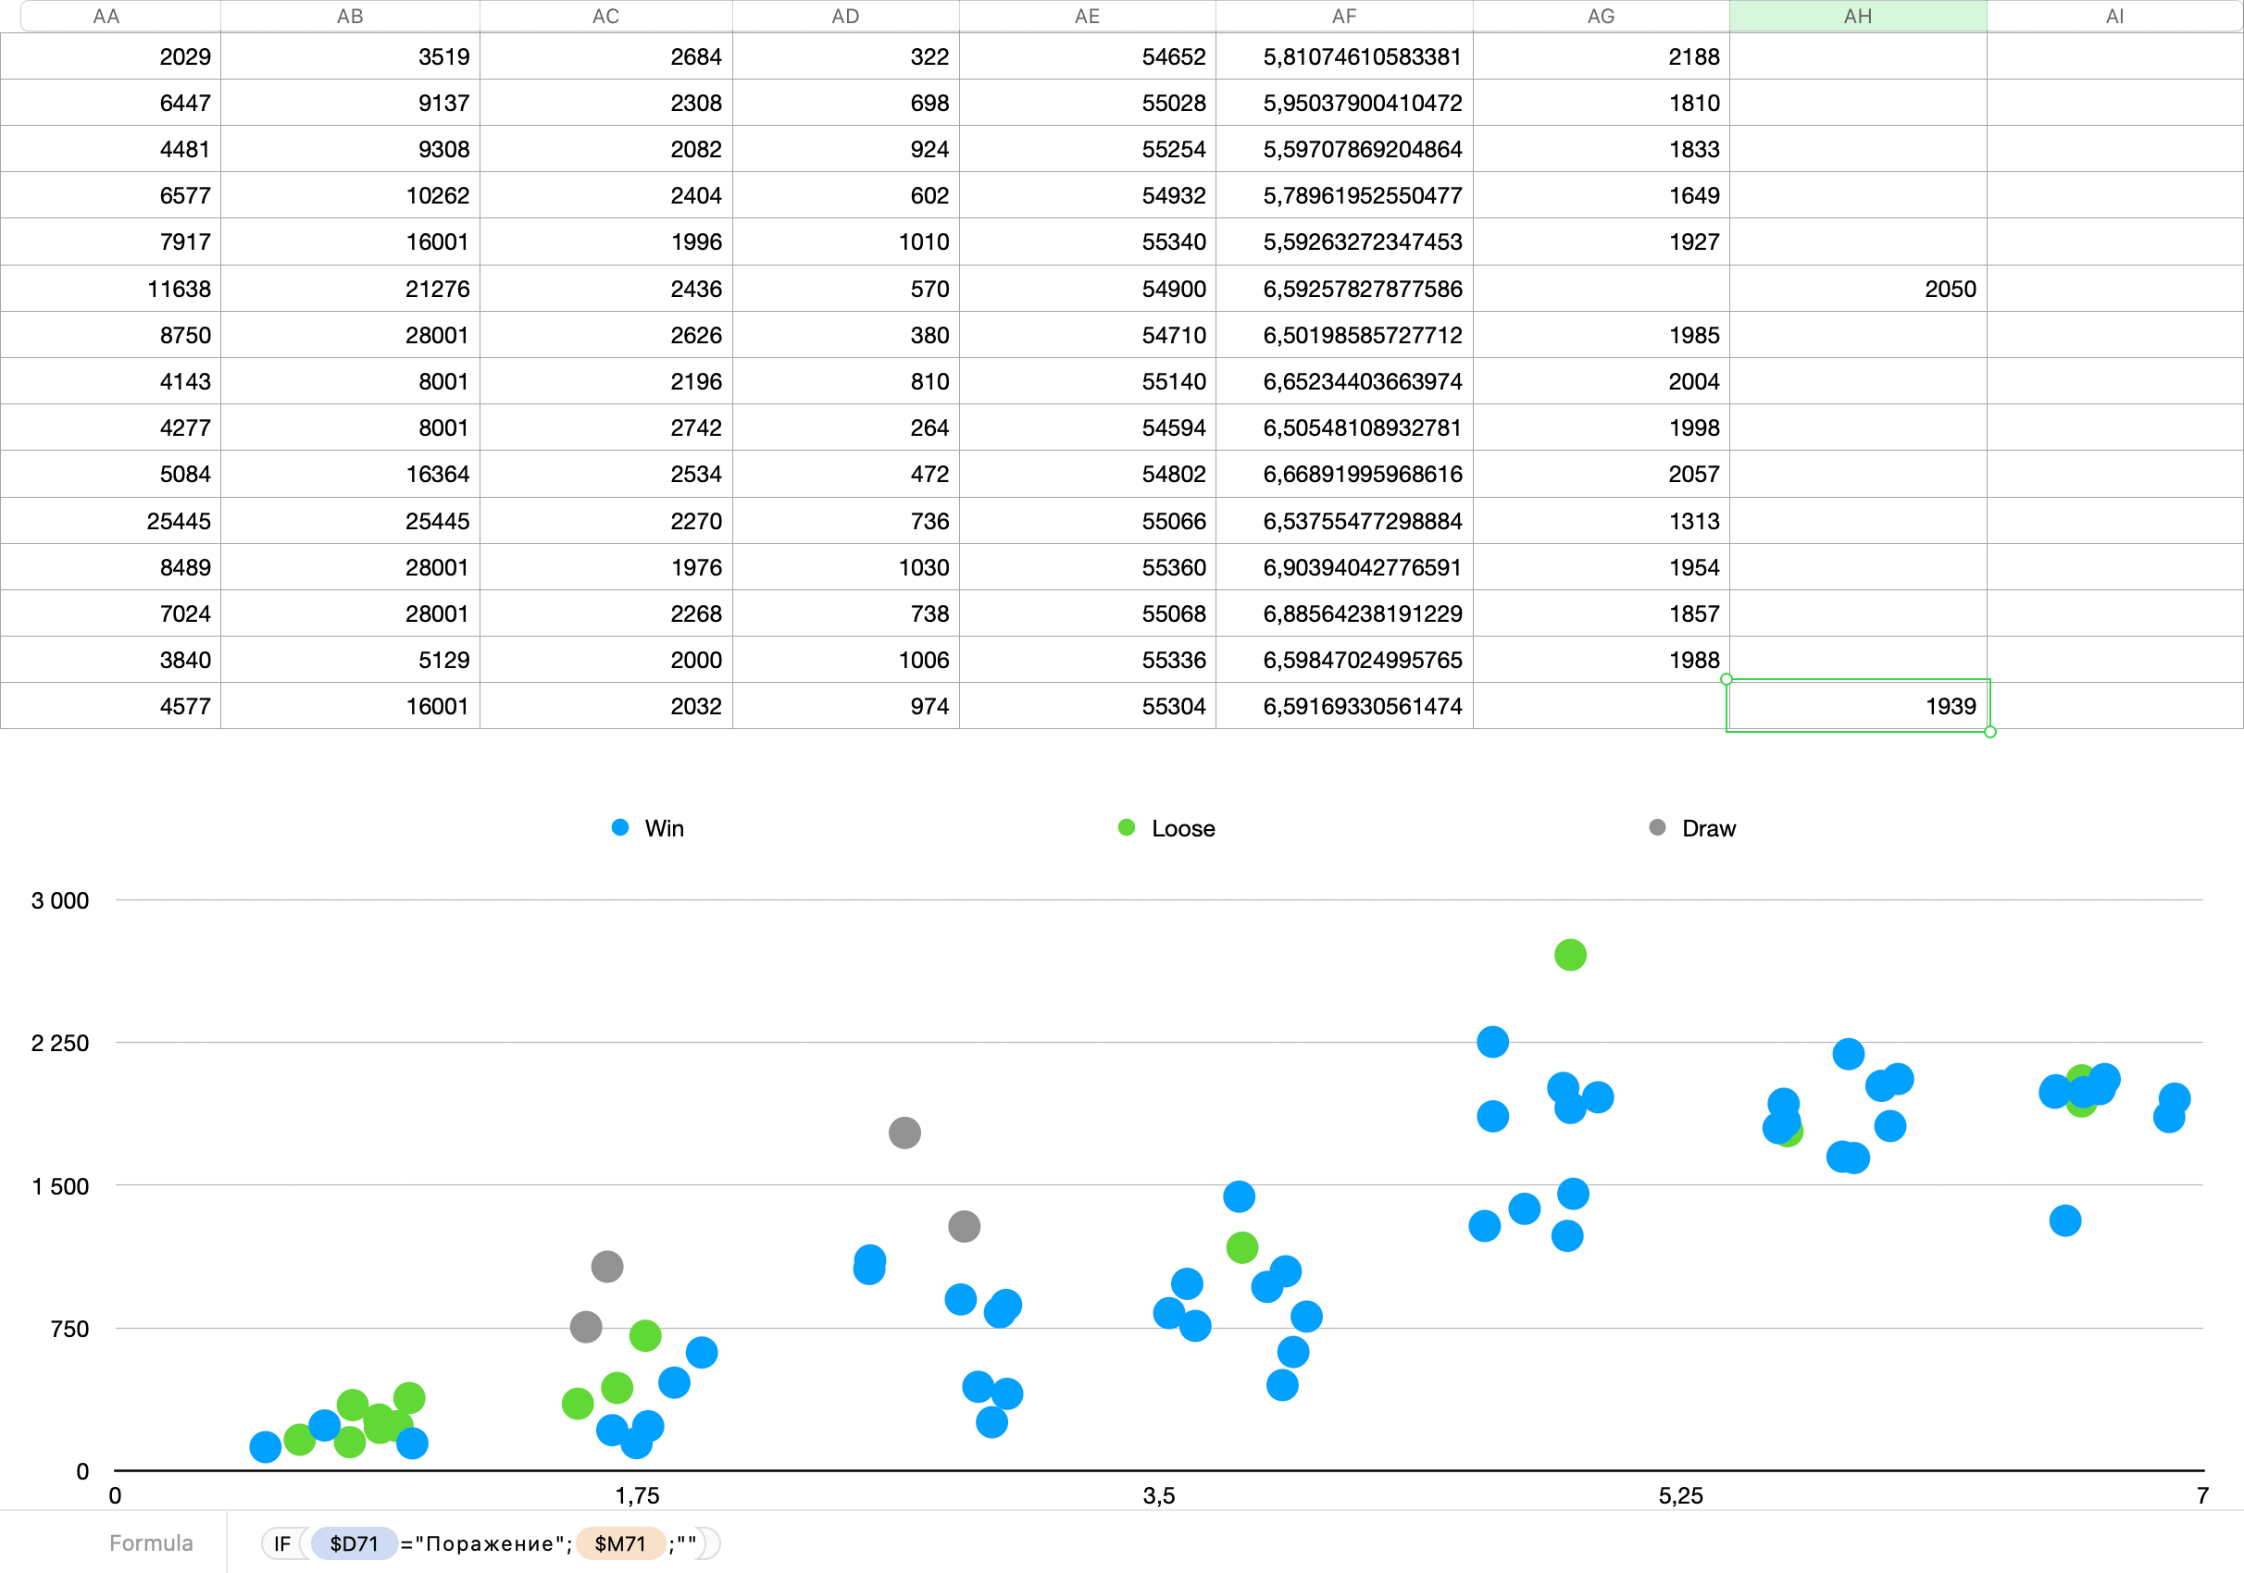Select cell 55304 in column AE
This screenshot has height=1573, width=2244.
pos(1088,705)
